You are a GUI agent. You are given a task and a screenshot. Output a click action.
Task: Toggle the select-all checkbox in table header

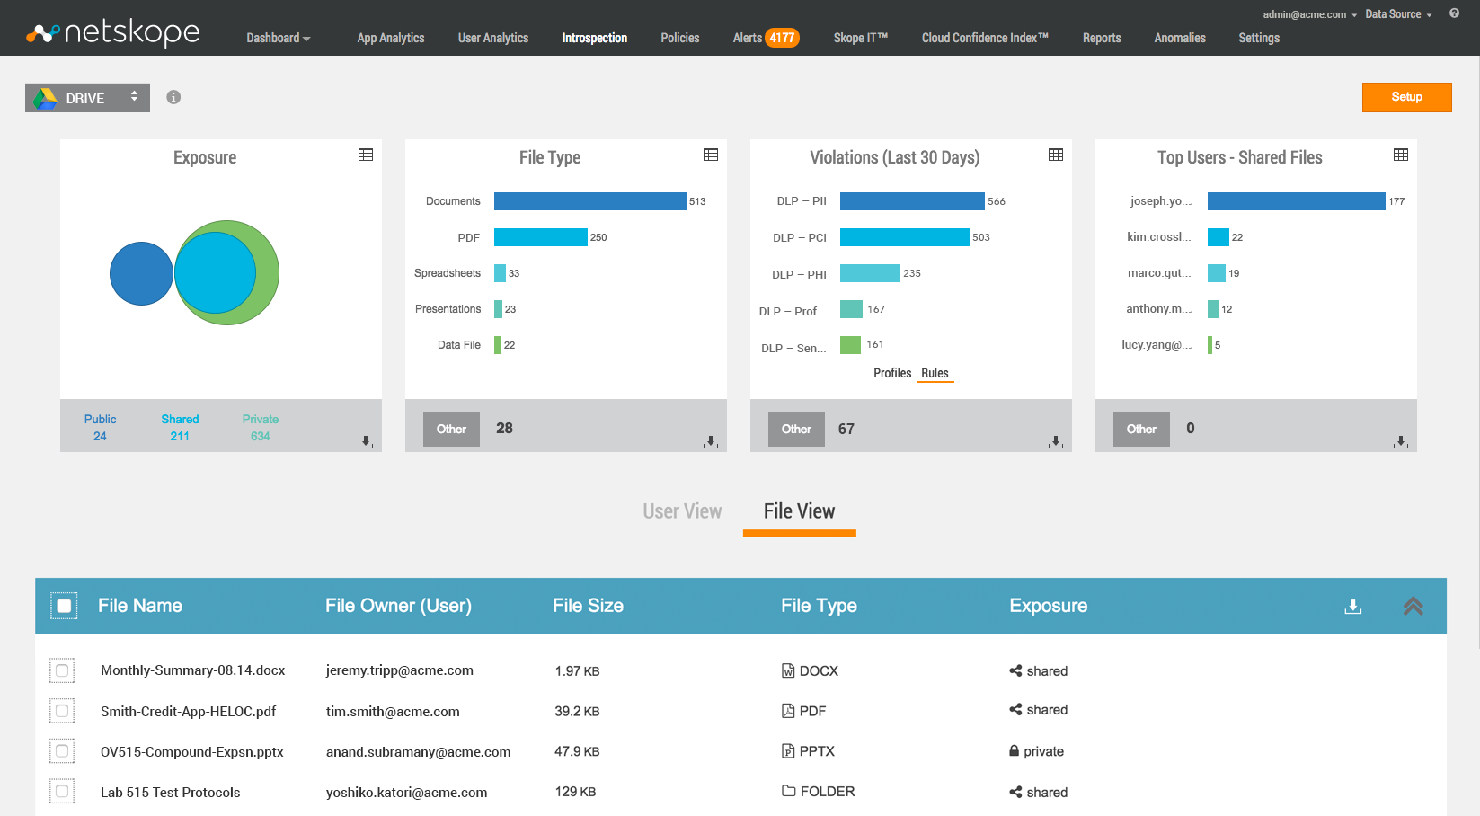(x=64, y=606)
